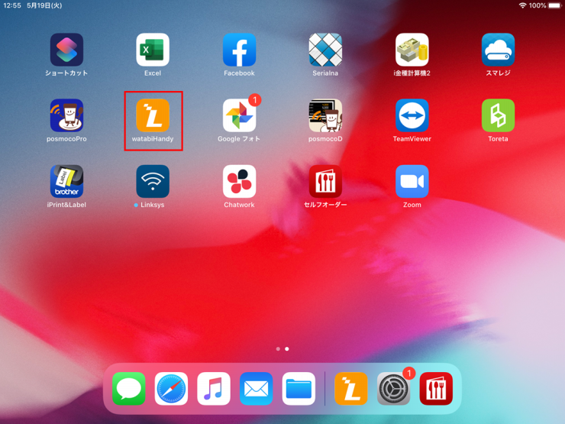Open the TeamViewer app
This screenshot has width=565, height=424.
point(412,115)
